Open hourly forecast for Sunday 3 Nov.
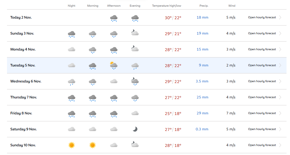 click(262, 33)
